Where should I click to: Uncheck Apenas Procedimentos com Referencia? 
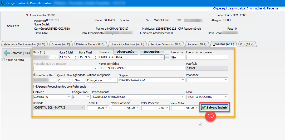coord(35,87)
